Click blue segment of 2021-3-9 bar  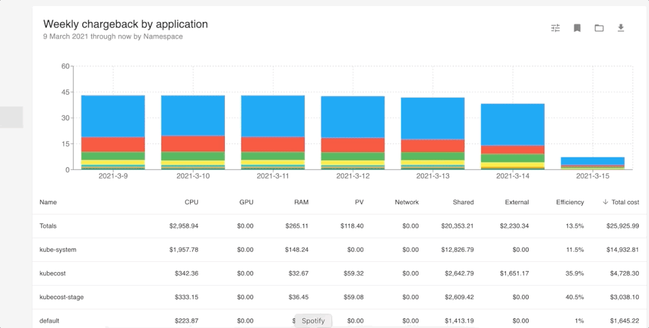[x=113, y=116]
